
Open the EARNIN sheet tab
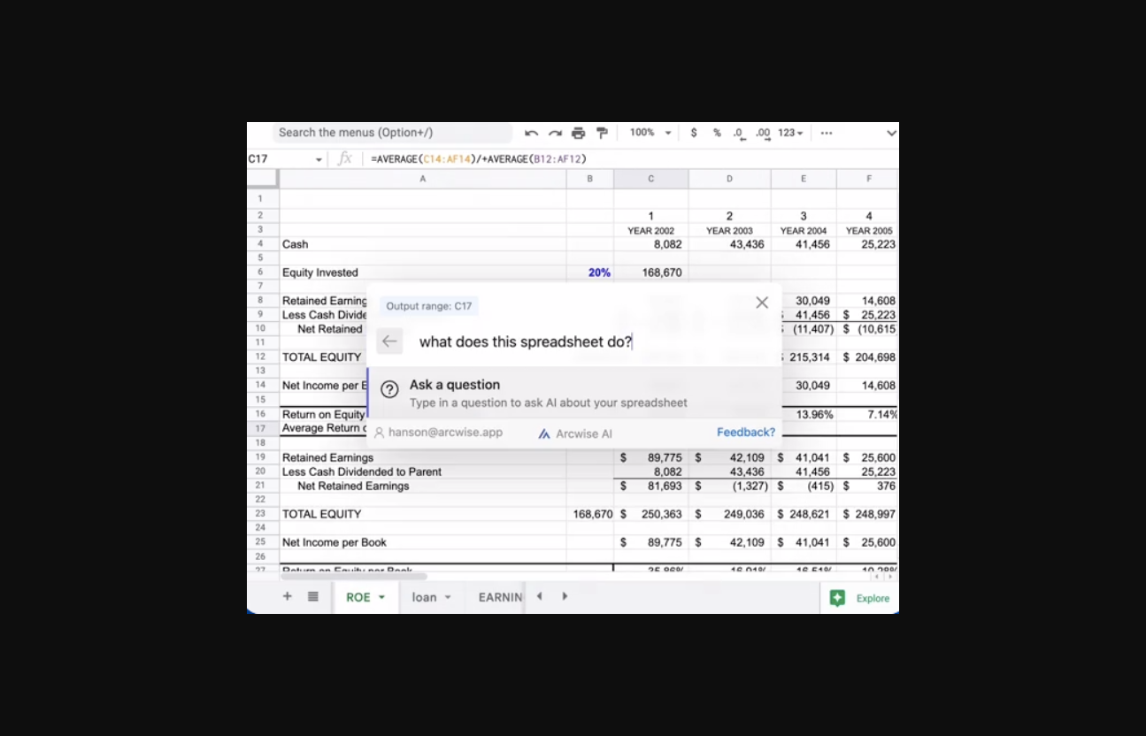[500, 597]
